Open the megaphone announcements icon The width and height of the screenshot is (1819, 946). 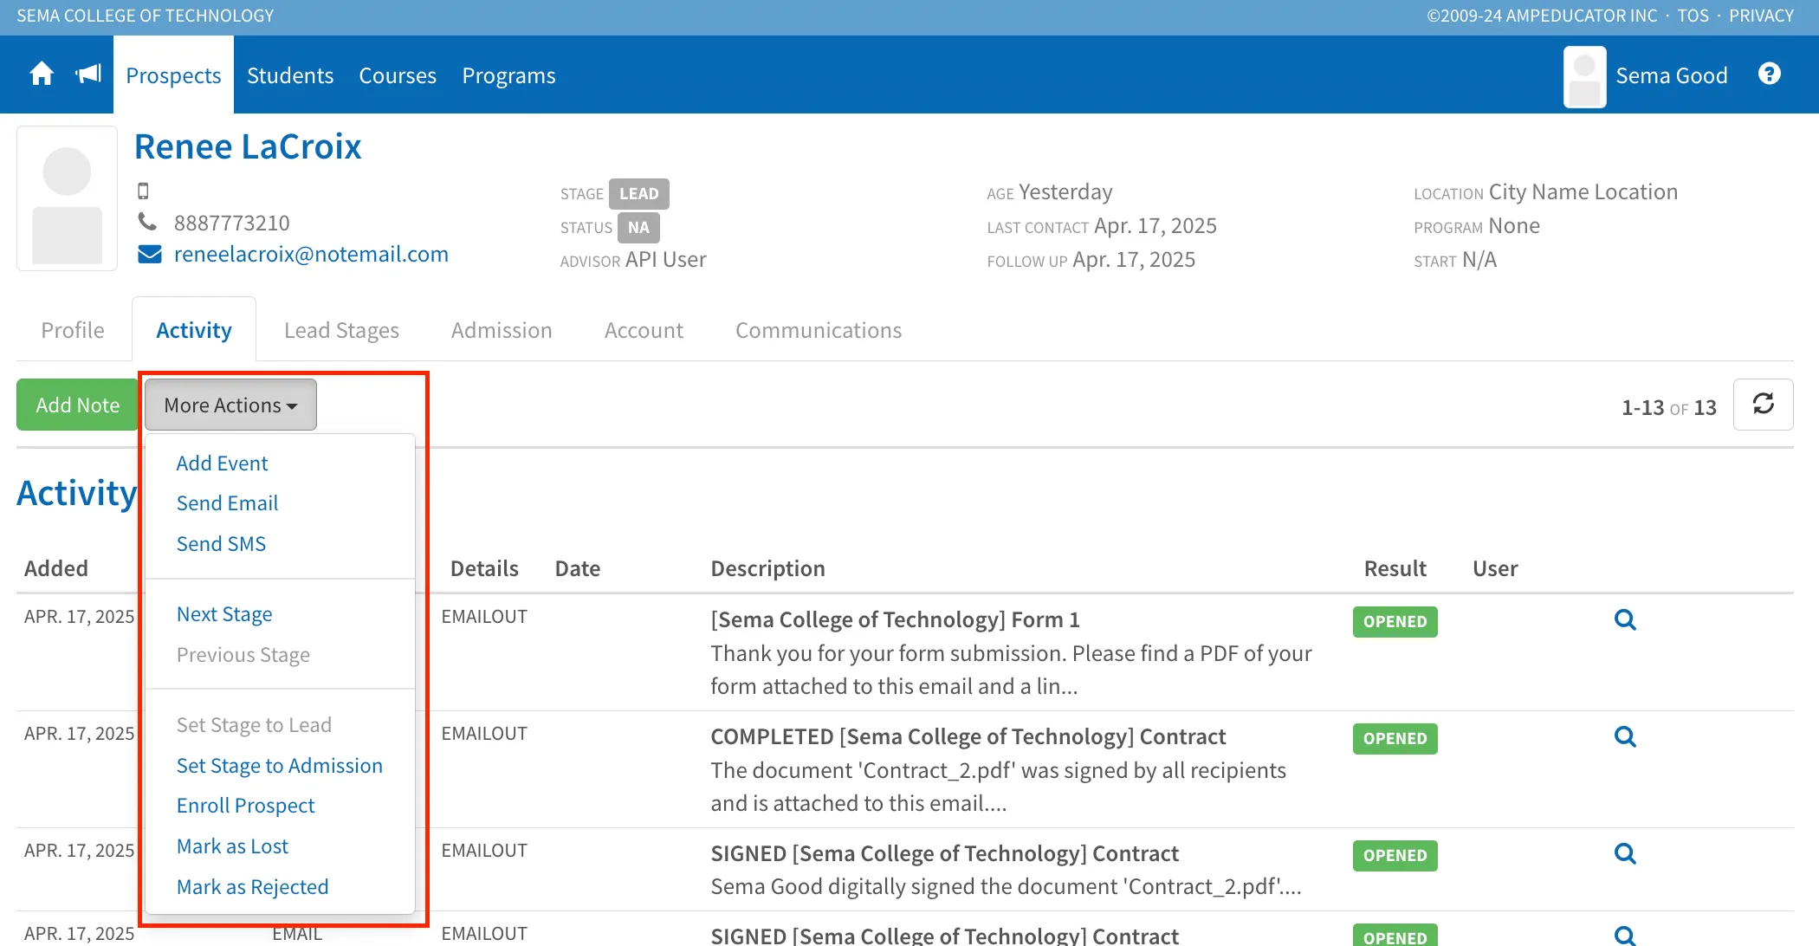pos(88,75)
